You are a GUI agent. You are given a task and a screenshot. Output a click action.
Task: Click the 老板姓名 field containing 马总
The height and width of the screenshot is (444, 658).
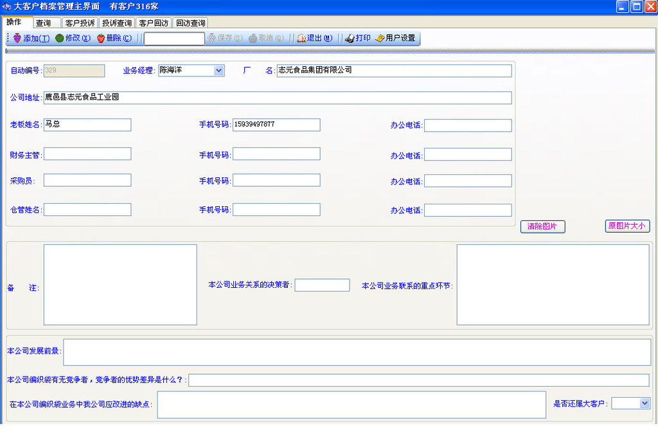click(x=87, y=125)
